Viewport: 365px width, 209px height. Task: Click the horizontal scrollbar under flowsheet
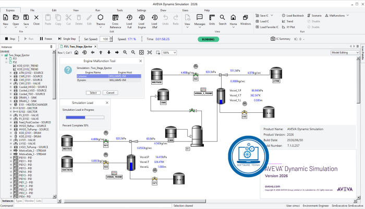[135, 201]
